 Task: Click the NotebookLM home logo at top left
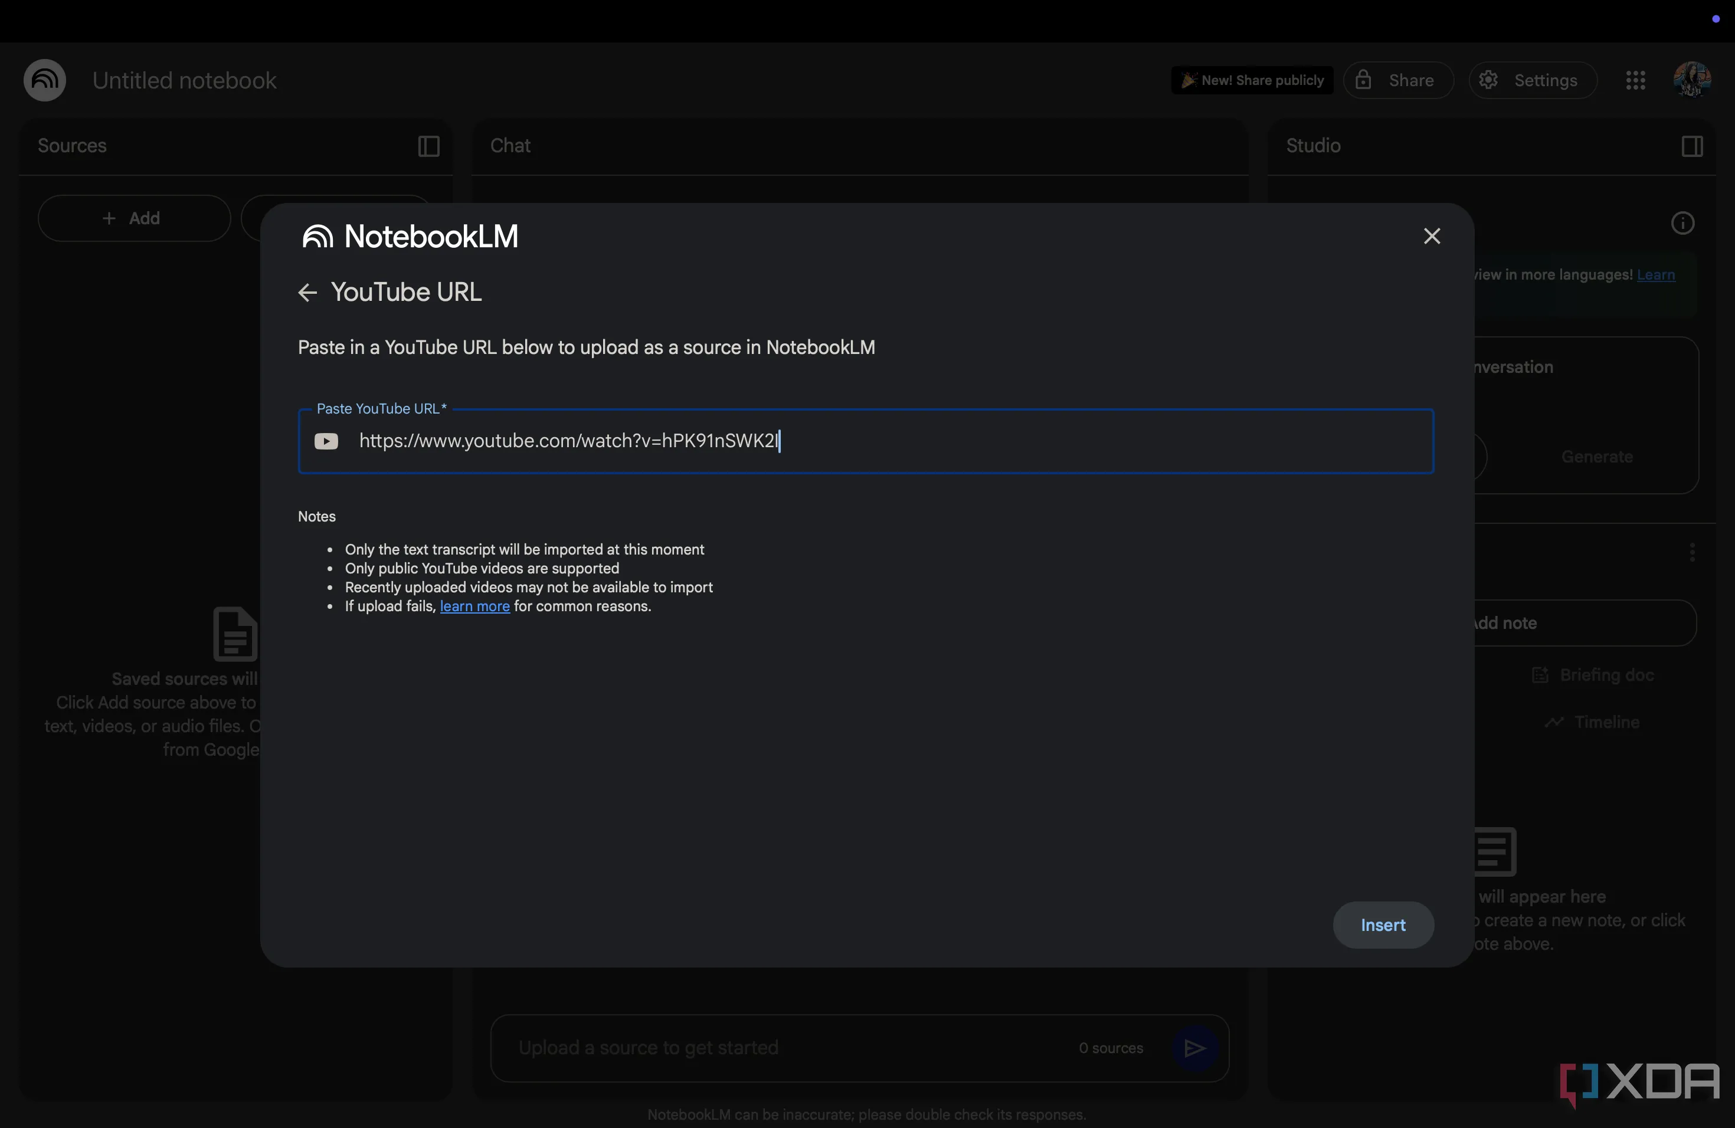(44, 80)
